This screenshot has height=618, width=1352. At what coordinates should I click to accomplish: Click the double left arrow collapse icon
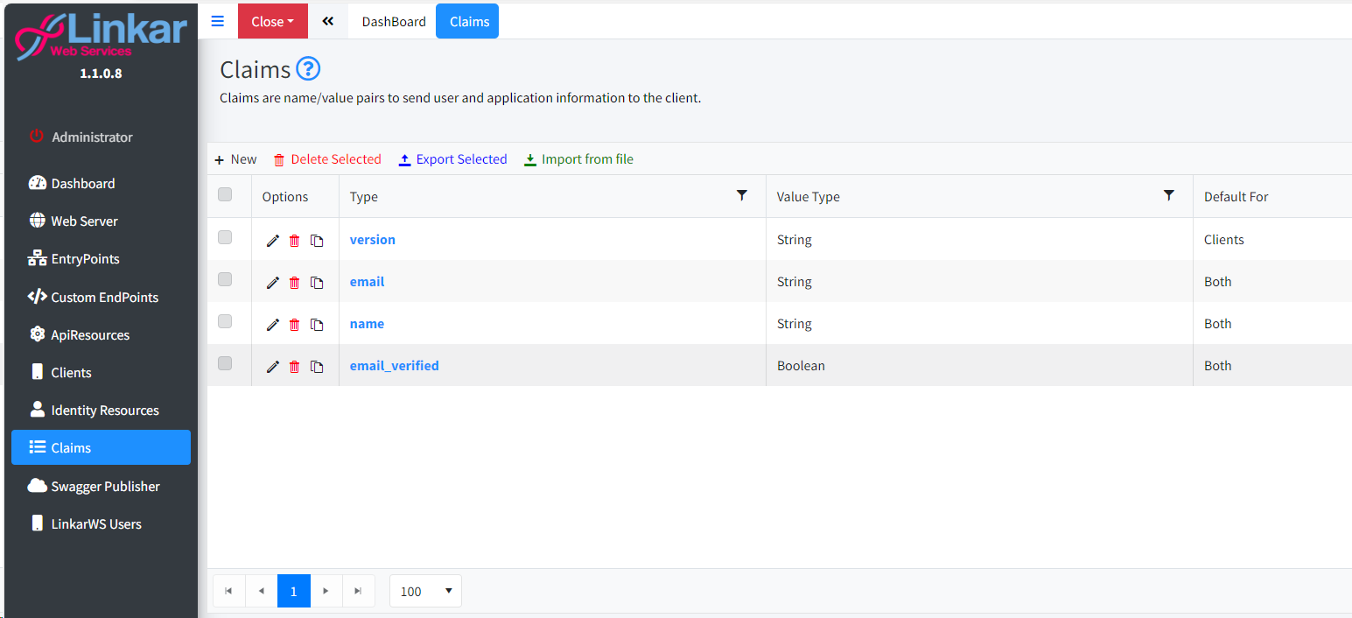327,21
